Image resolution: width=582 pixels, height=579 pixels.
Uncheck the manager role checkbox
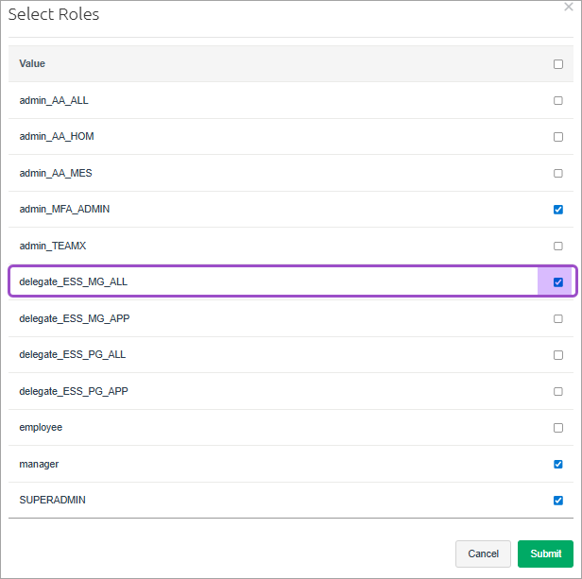click(x=558, y=464)
